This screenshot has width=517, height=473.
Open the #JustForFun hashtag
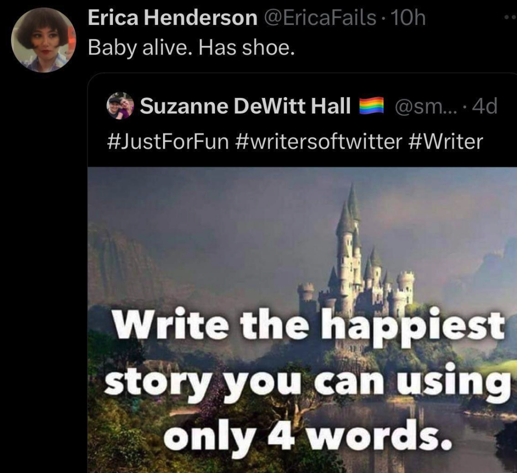pyautogui.click(x=168, y=141)
